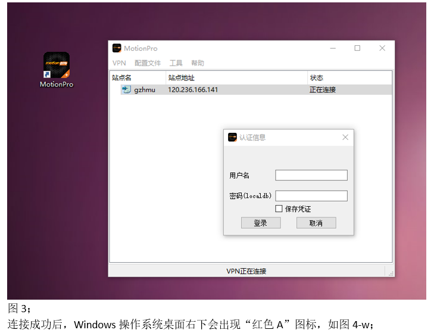Screen dimensions: 437x336
Task: Select the 120.236.166.141 site address row
Action: [193, 90]
